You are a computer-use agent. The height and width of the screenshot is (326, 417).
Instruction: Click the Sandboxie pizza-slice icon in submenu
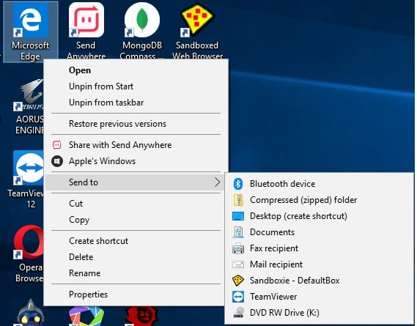pyautogui.click(x=238, y=281)
